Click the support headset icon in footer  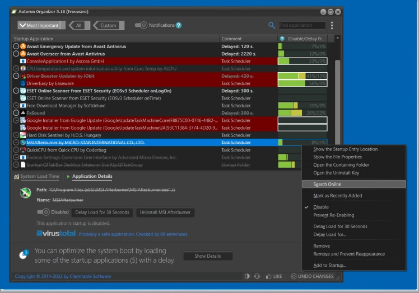(x=257, y=276)
